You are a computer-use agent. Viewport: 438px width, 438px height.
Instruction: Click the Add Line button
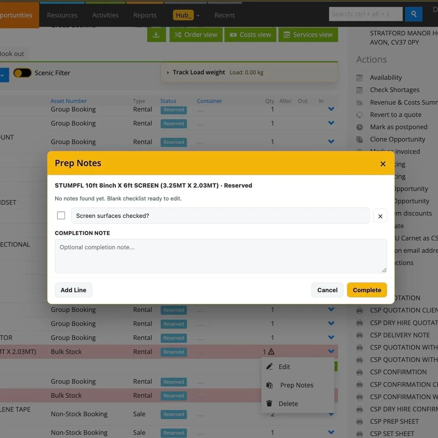[x=73, y=290]
